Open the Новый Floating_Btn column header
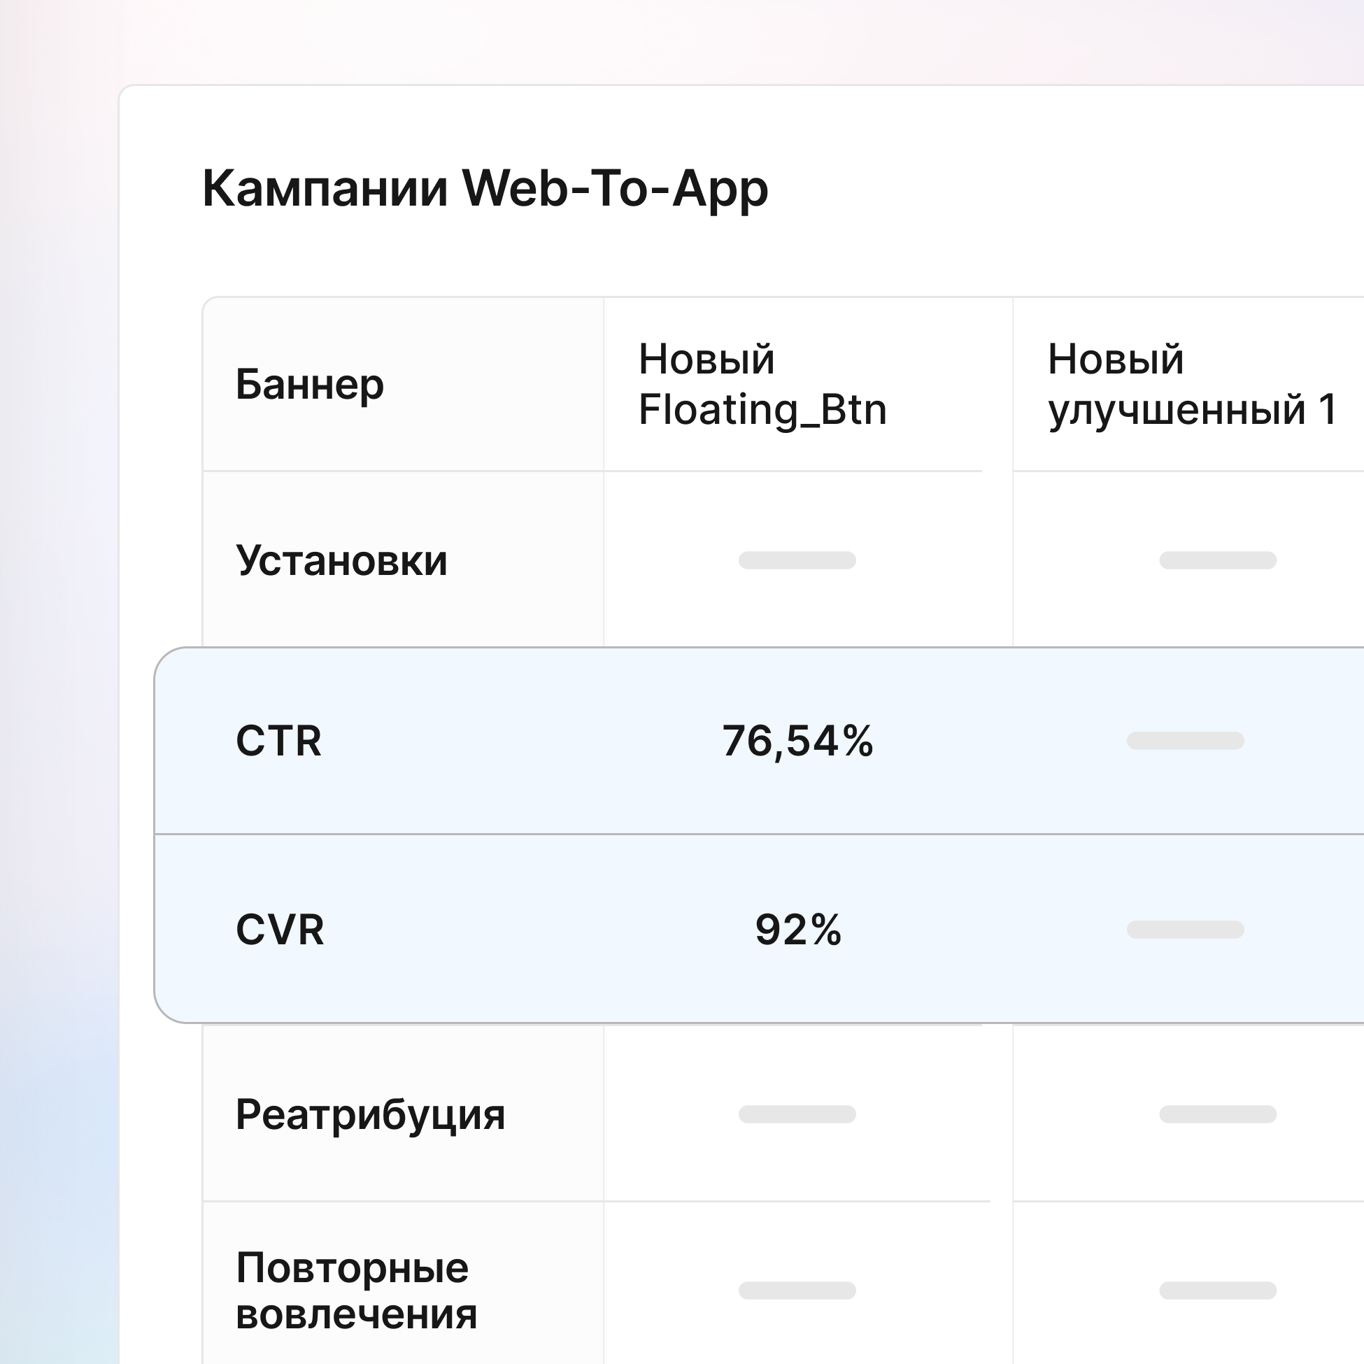This screenshot has width=1364, height=1364. tap(762, 385)
